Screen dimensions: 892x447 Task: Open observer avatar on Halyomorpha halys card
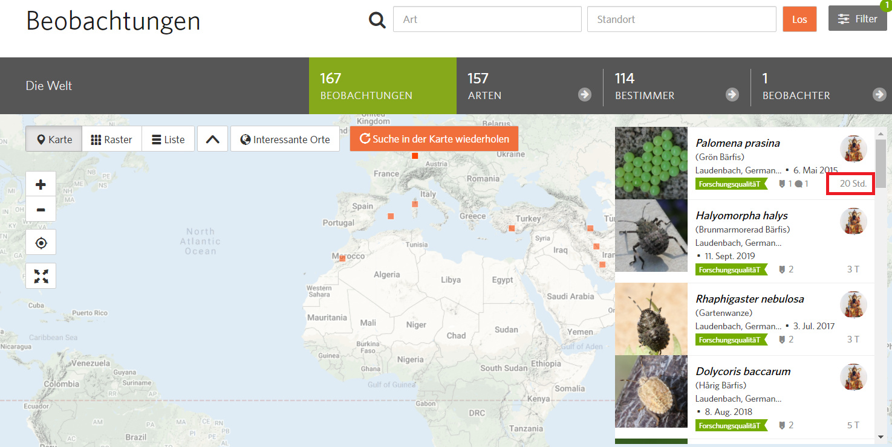(x=853, y=221)
